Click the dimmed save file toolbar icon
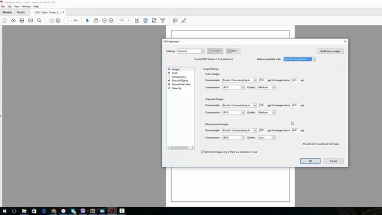This screenshot has height=215, width=382. (x=5, y=21)
